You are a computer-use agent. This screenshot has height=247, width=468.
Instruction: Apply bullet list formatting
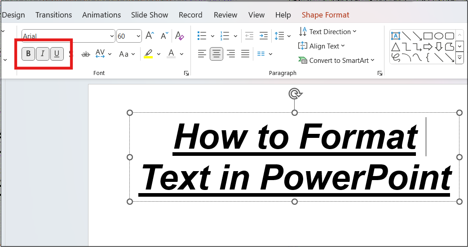tap(202, 36)
